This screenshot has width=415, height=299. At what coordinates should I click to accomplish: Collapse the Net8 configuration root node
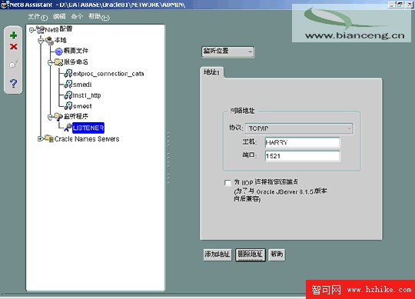(x=32, y=30)
